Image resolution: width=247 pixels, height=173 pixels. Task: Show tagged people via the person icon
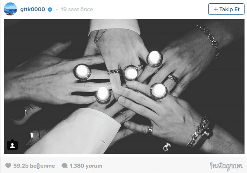pos(12,145)
